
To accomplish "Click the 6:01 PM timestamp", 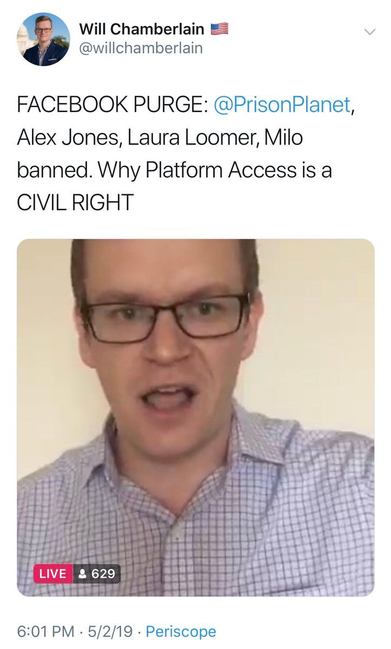I will coord(45,631).
